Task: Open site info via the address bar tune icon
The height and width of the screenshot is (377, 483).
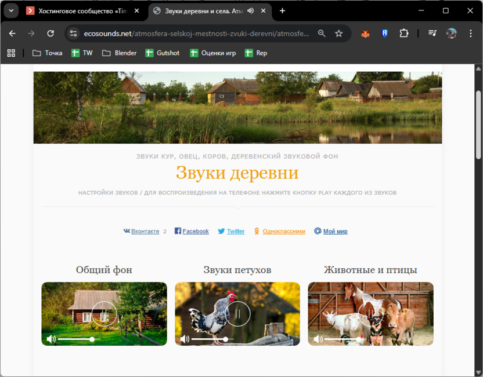Action: pyautogui.click(x=73, y=34)
